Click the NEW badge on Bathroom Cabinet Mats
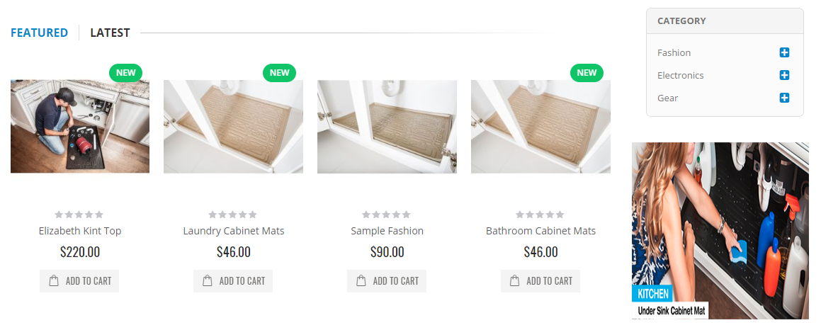 click(x=587, y=72)
